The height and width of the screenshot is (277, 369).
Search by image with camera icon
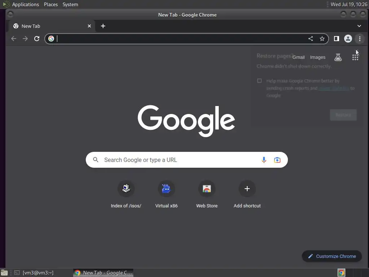(277, 160)
